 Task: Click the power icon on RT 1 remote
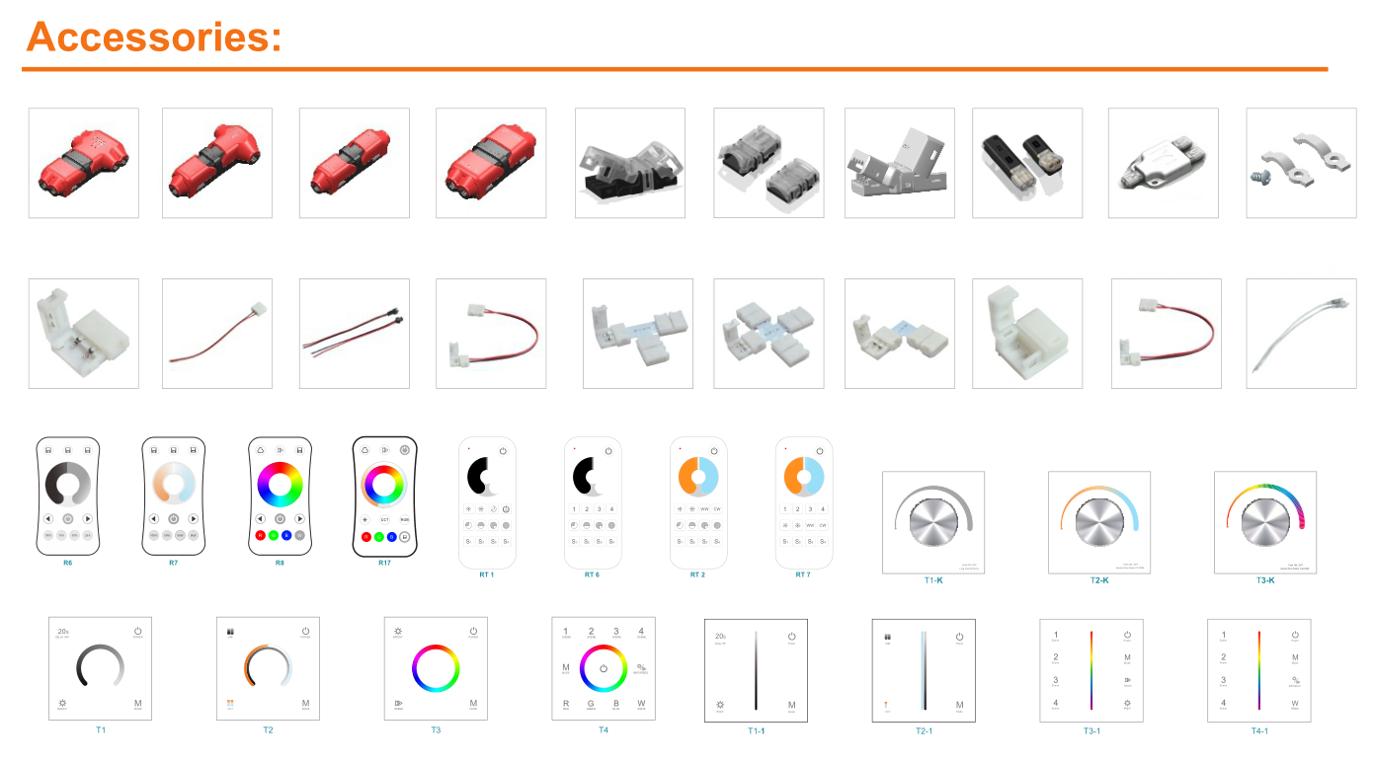tap(503, 451)
